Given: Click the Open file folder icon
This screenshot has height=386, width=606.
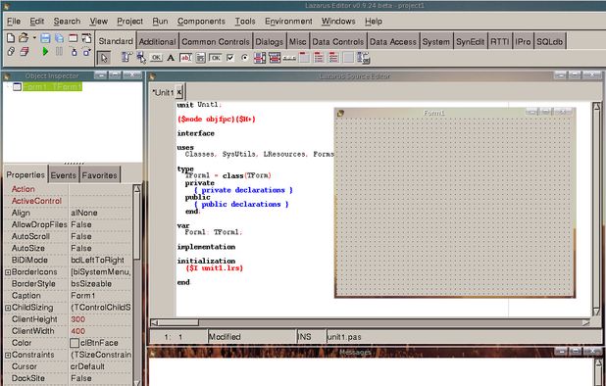Looking at the screenshot, I should [24, 37].
